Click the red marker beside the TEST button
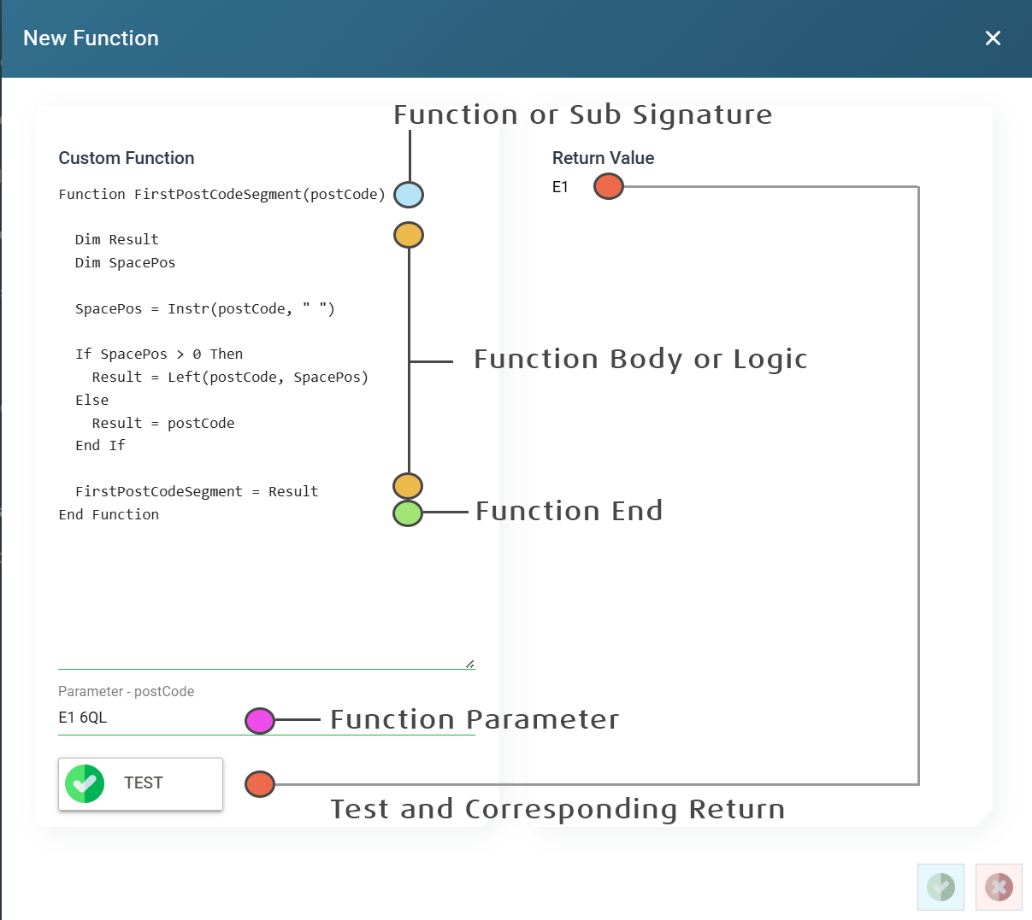This screenshot has height=920, width=1032. pyautogui.click(x=260, y=783)
